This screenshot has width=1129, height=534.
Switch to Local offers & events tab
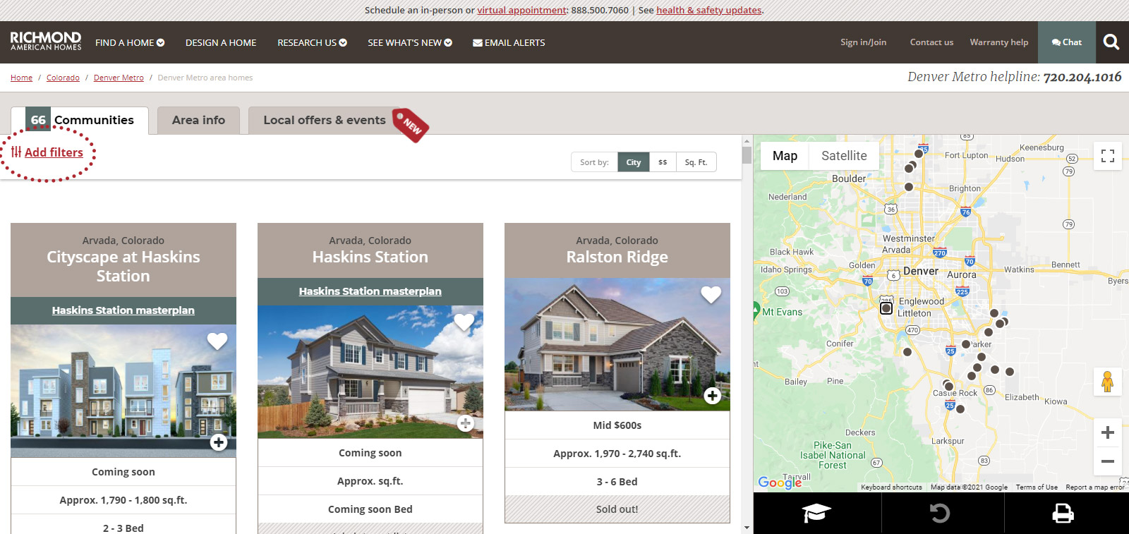coord(325,121)
